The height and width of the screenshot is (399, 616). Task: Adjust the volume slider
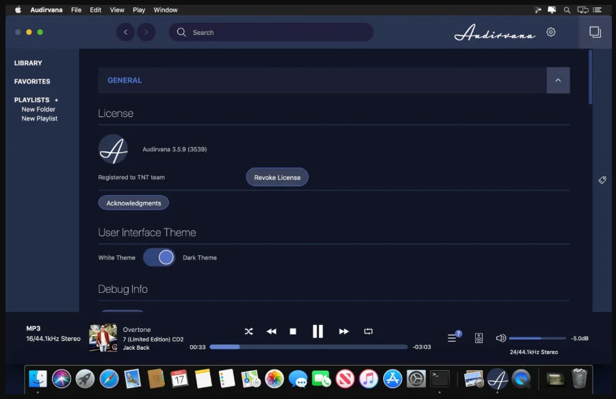click(x=537, y=338)
